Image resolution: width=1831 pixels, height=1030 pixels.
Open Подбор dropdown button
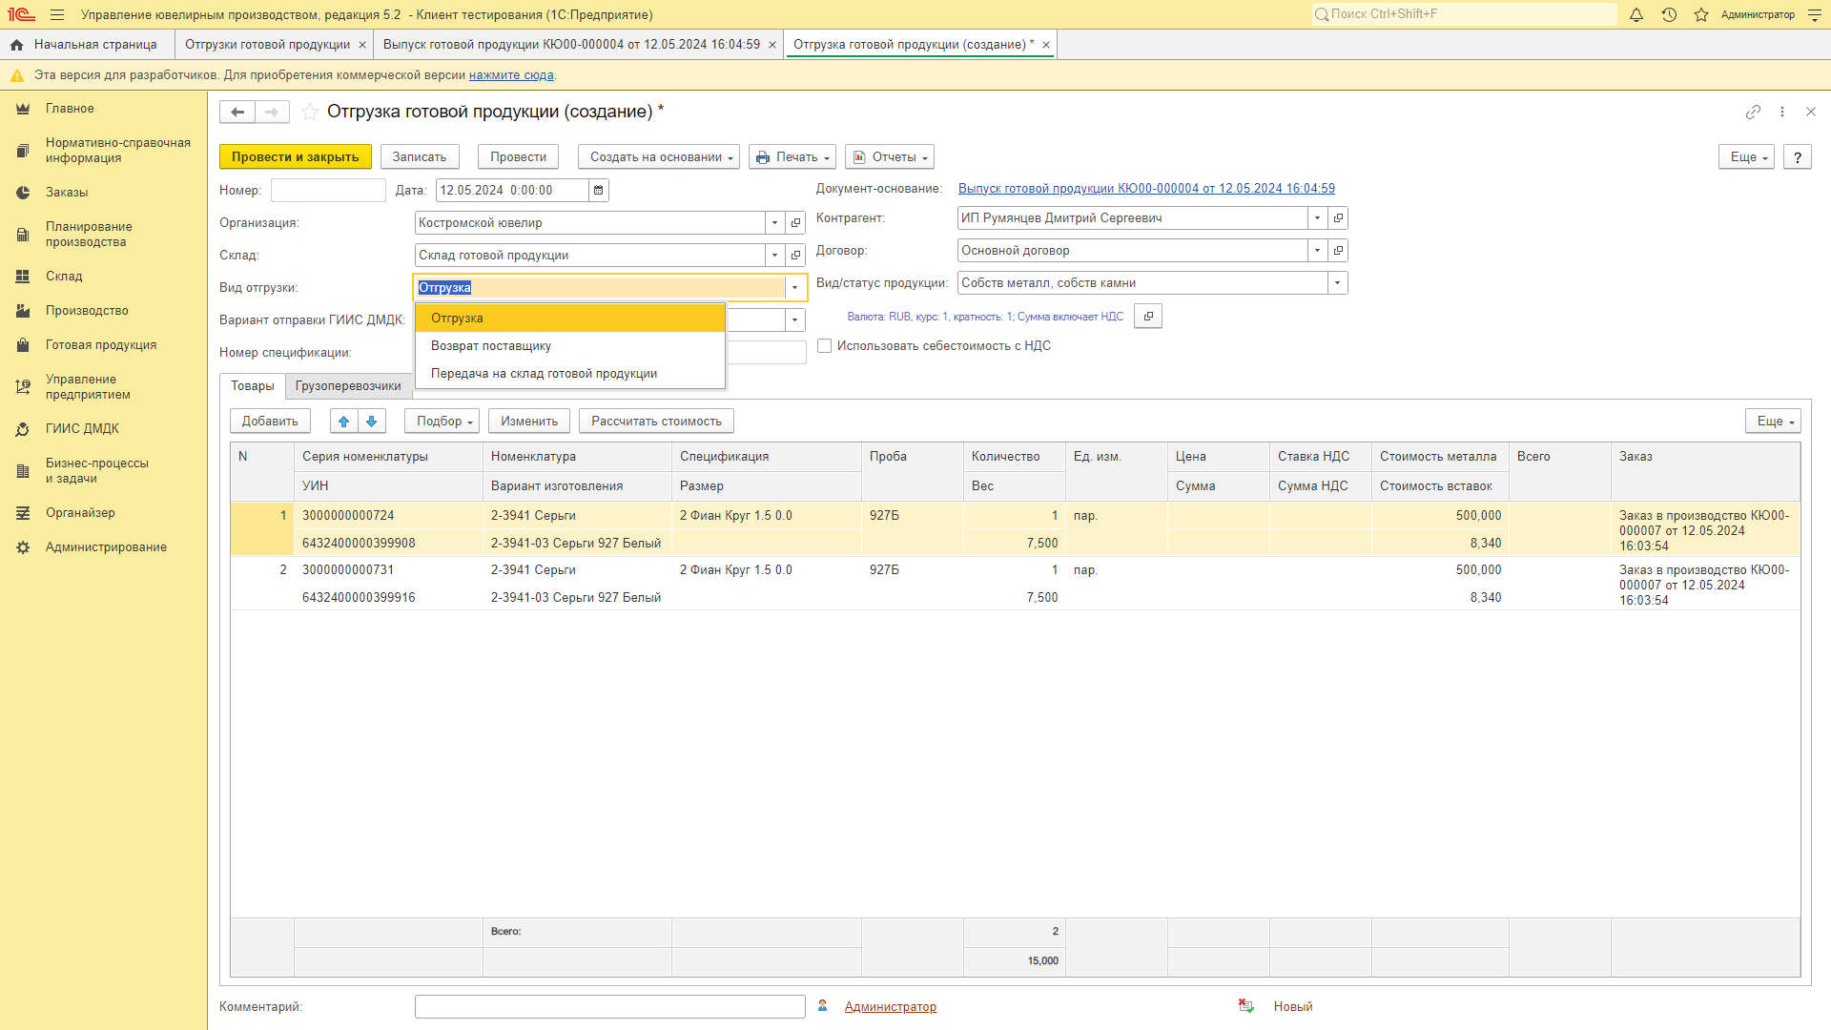pyautogui.click(x=442, y=422)
